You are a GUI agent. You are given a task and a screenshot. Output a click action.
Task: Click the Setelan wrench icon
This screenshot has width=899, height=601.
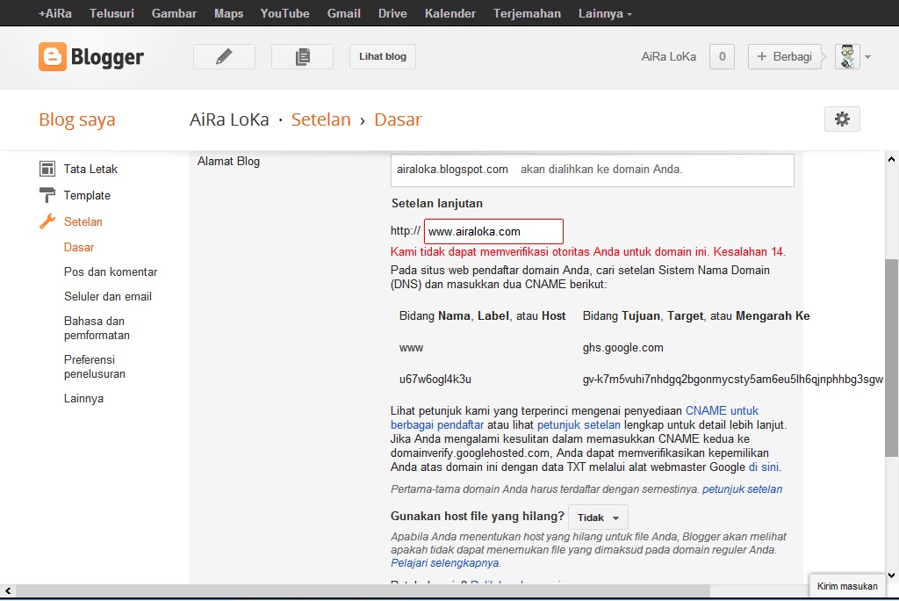pyautogui.click(x=47, y=221)
